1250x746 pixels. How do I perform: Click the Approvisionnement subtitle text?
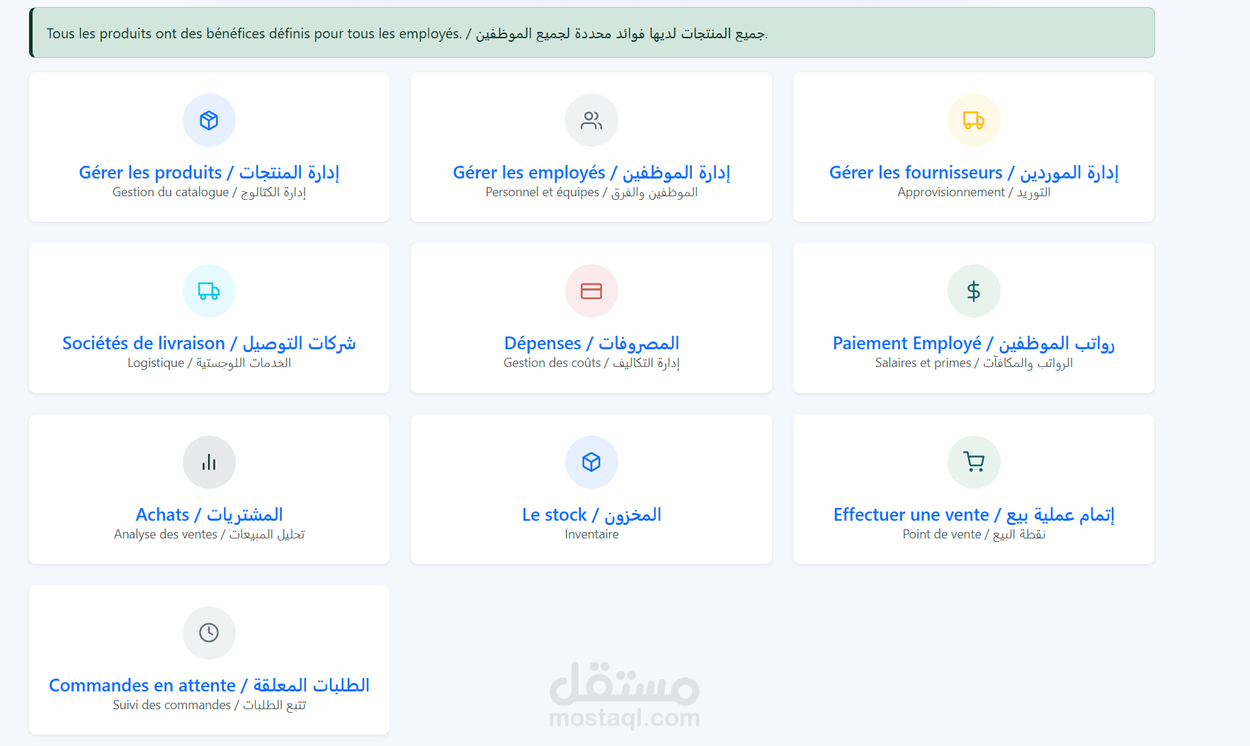point(974,192)
